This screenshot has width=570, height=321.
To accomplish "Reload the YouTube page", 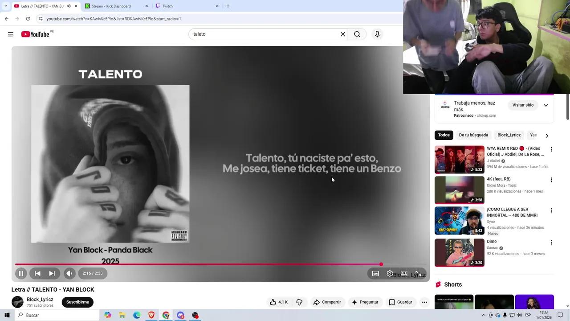I will point(28,19).
